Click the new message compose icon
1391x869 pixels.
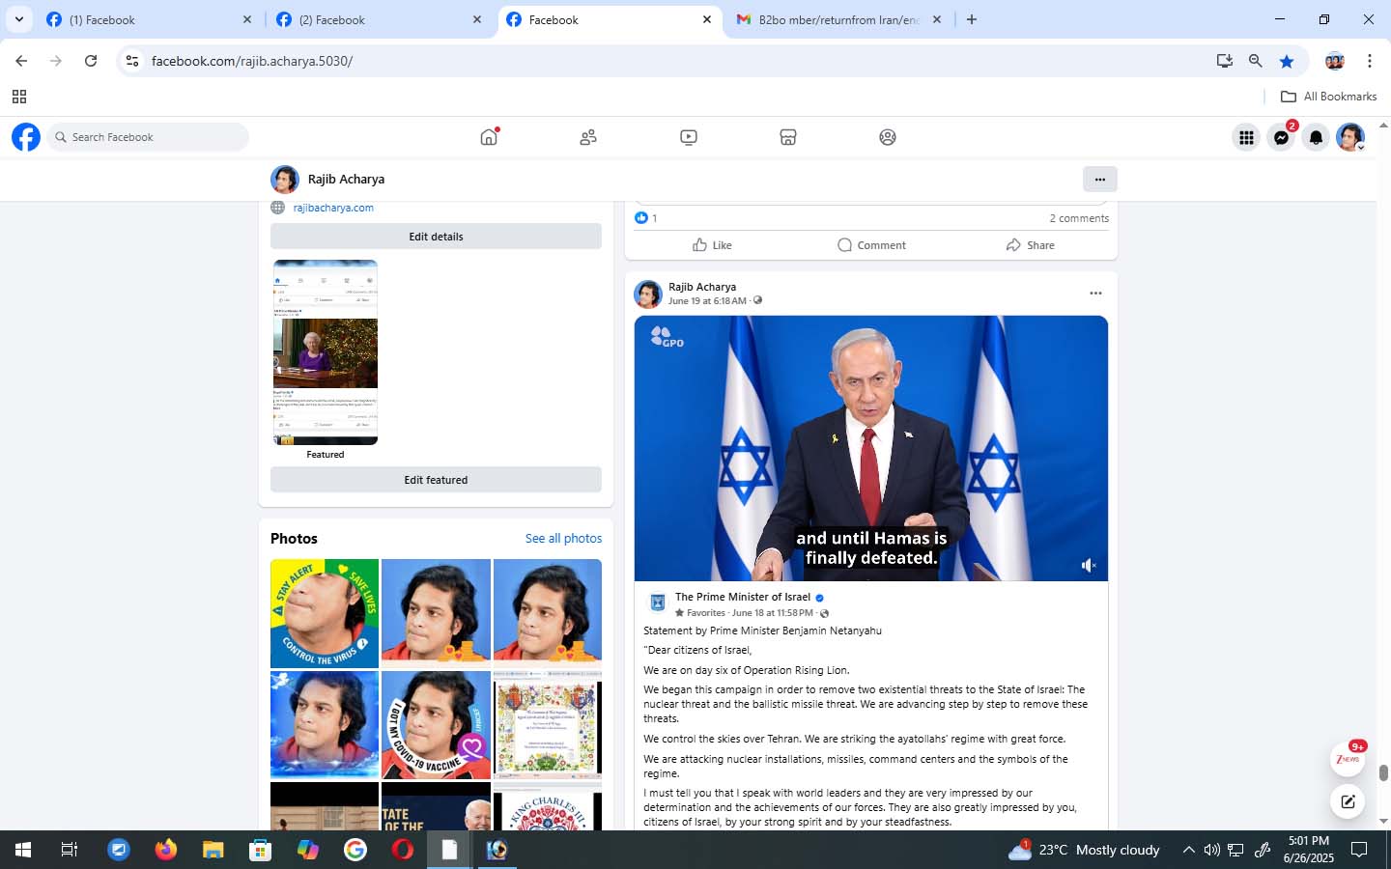pyautogui.click(x=1348, y=801)
